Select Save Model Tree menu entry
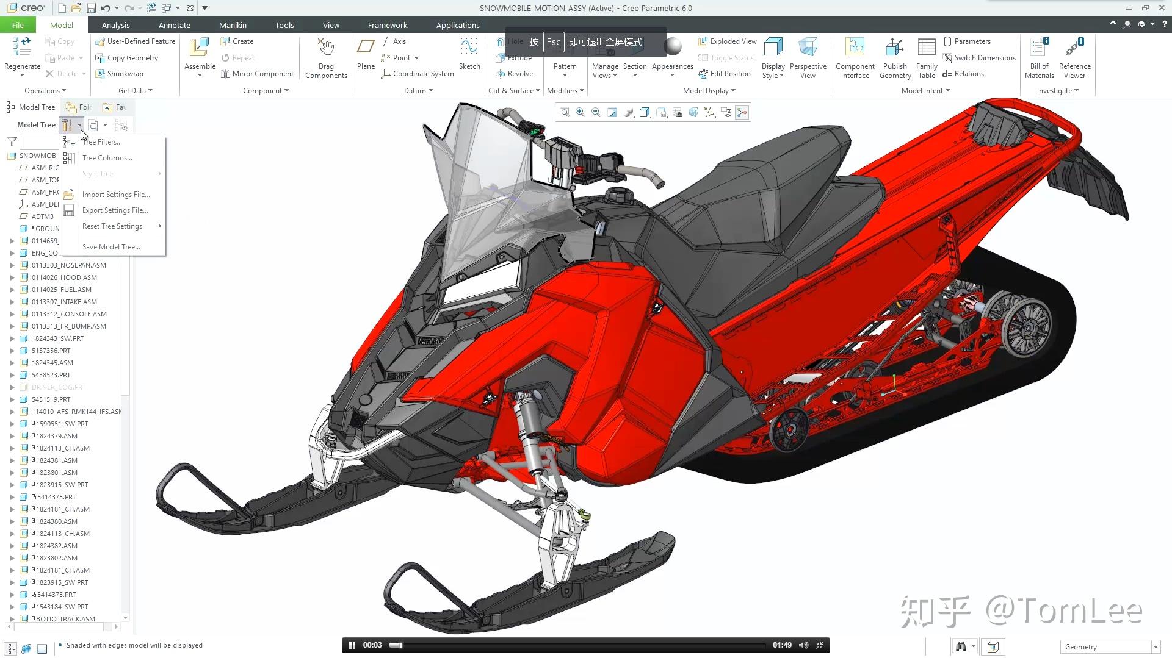The width and height of the screenshot is (1172, 658). click(112, 247)
